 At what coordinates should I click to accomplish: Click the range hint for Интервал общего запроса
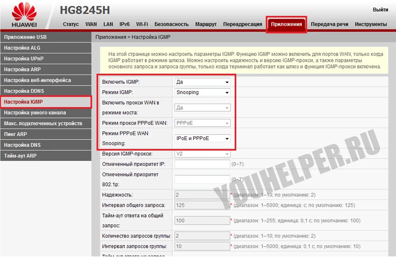pos(294,205)
